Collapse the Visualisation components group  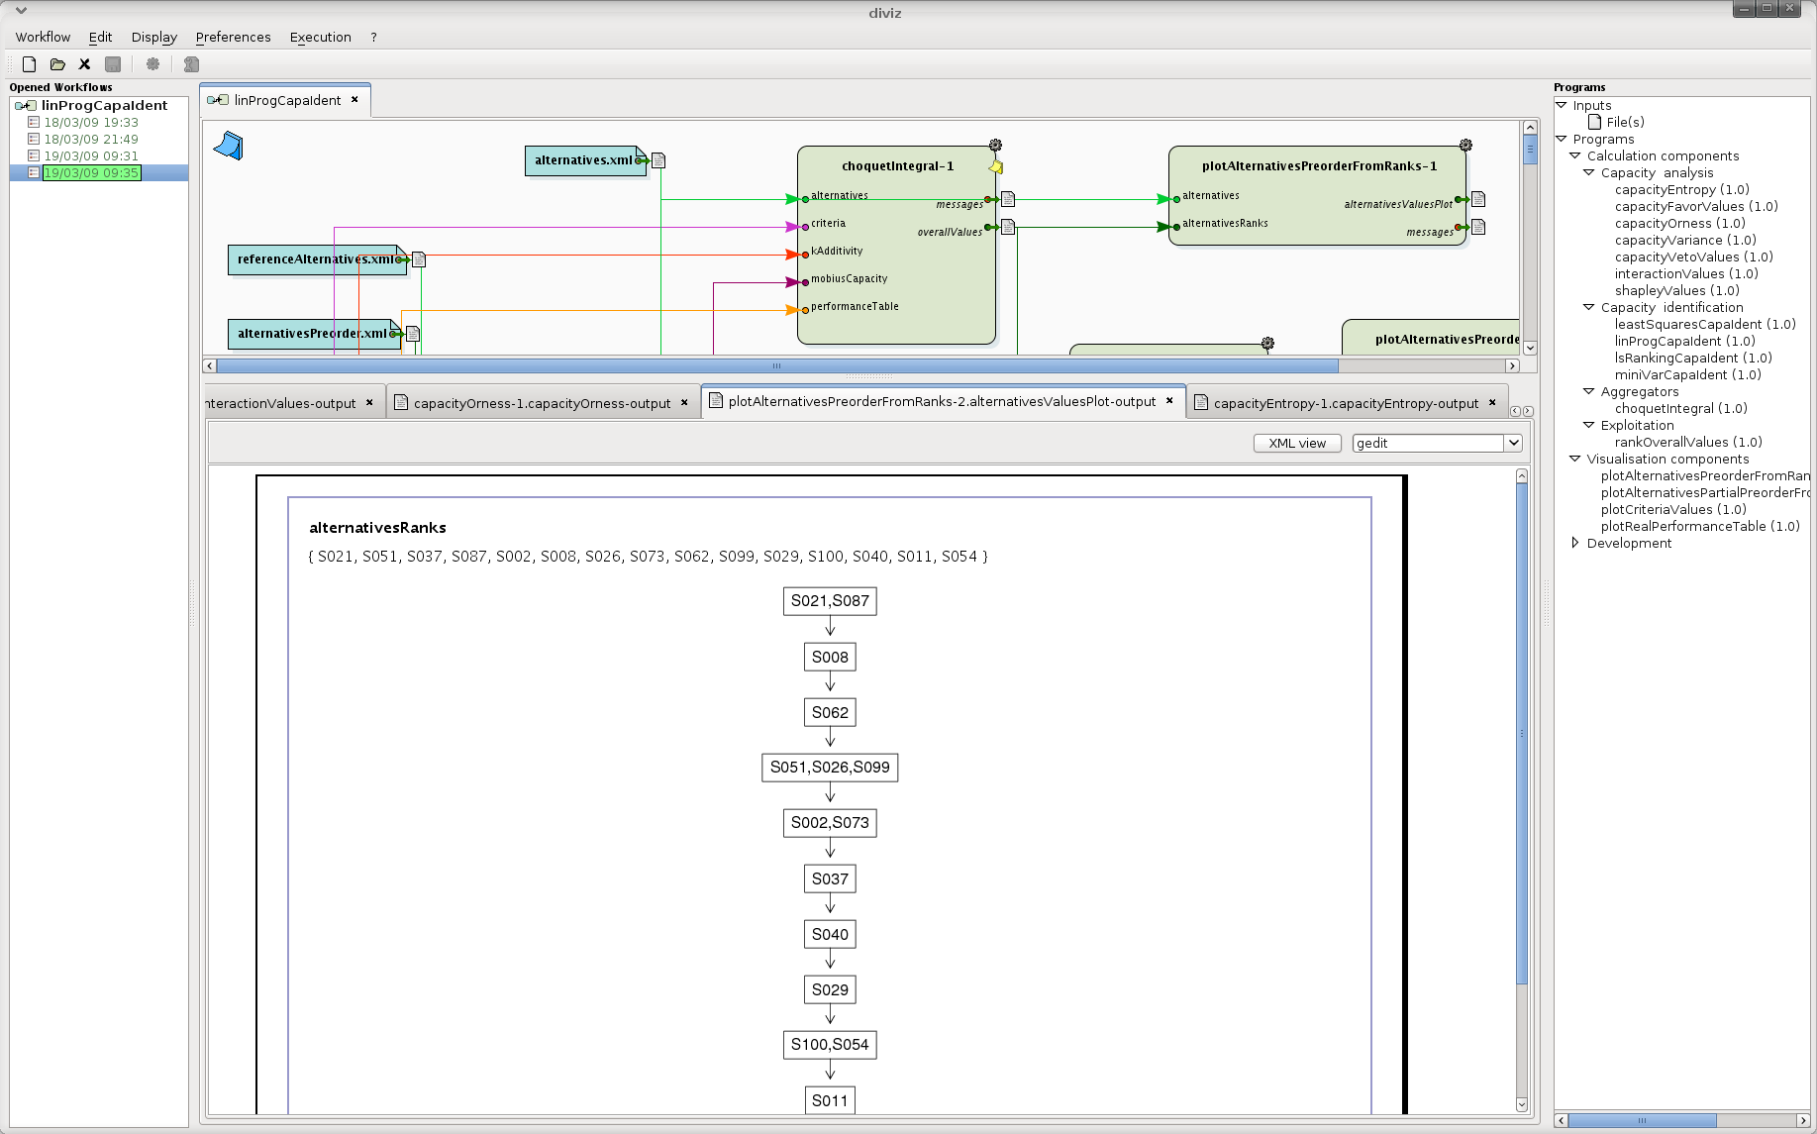click(x=1575, y=459)
